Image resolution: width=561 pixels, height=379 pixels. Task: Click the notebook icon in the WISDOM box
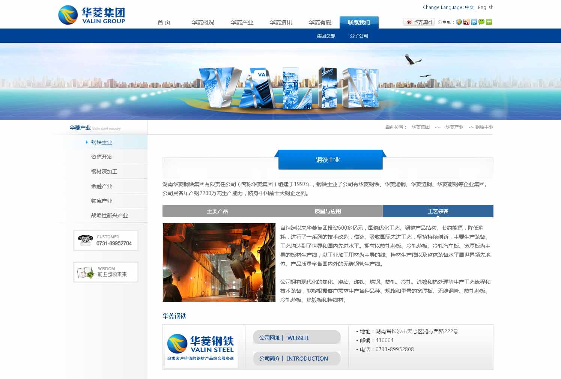[86, 272]
